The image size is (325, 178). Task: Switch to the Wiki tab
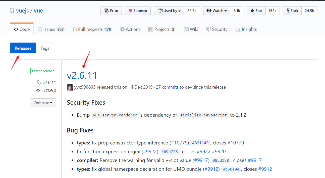pyautogui.click(x=191, y=29)
